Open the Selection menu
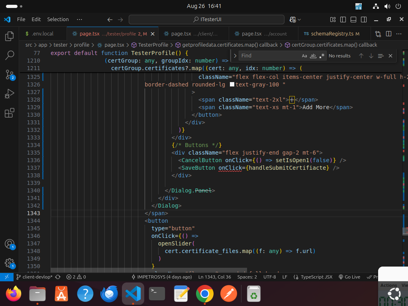 [x=58, y=19]
